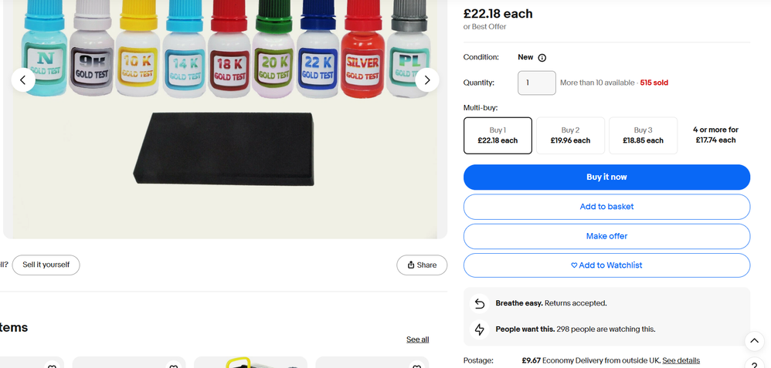Viewport: 771px width, 368px height.
Task: Click Add to basket
Action: [x=606, y=207]
